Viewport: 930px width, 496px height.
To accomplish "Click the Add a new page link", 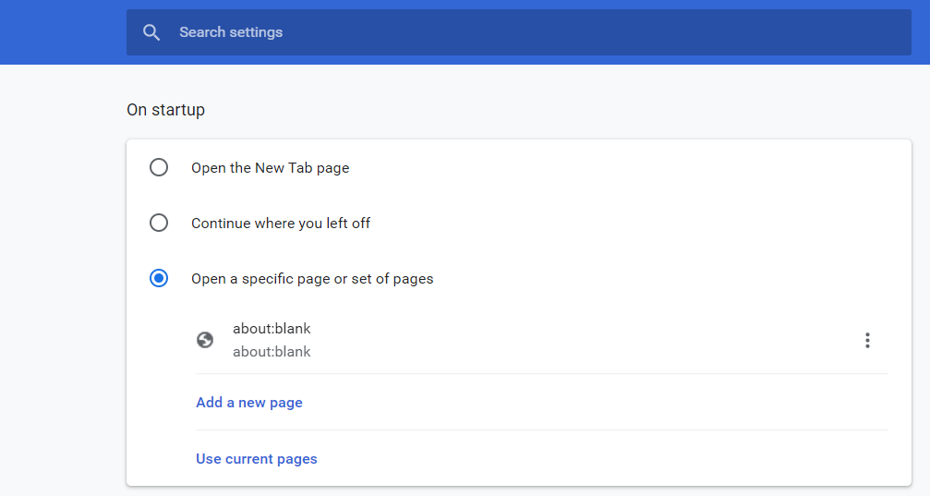I will tap(249, 403).
